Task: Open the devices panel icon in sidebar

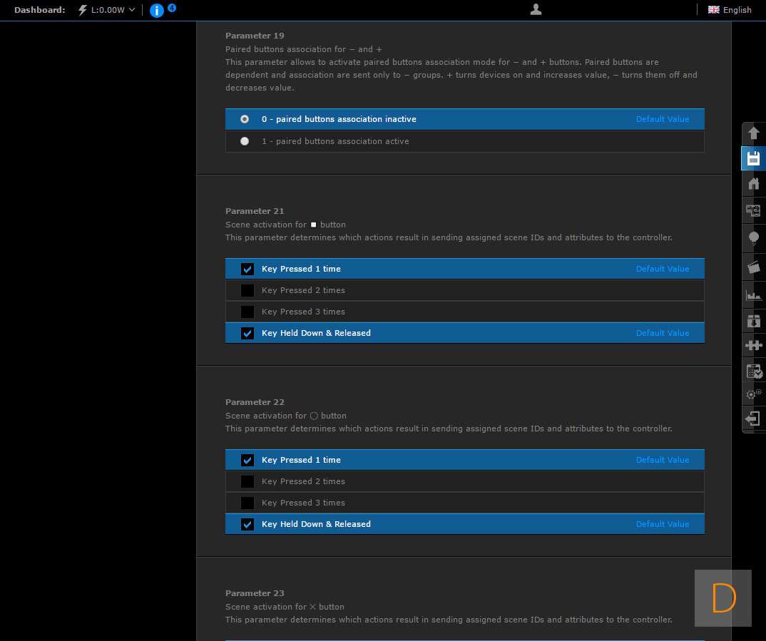Action: (x=753, y=210)
